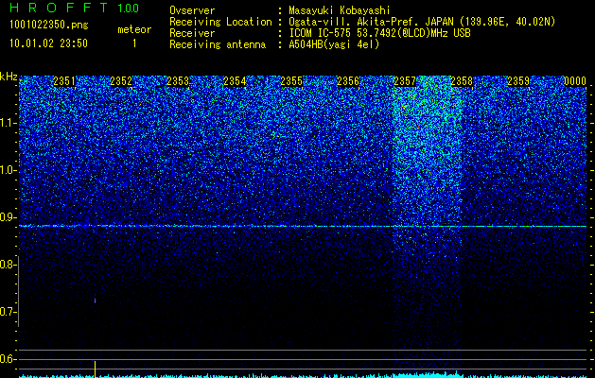Click the 2352 time marker

pyautogui.click(x=121, y=81)
